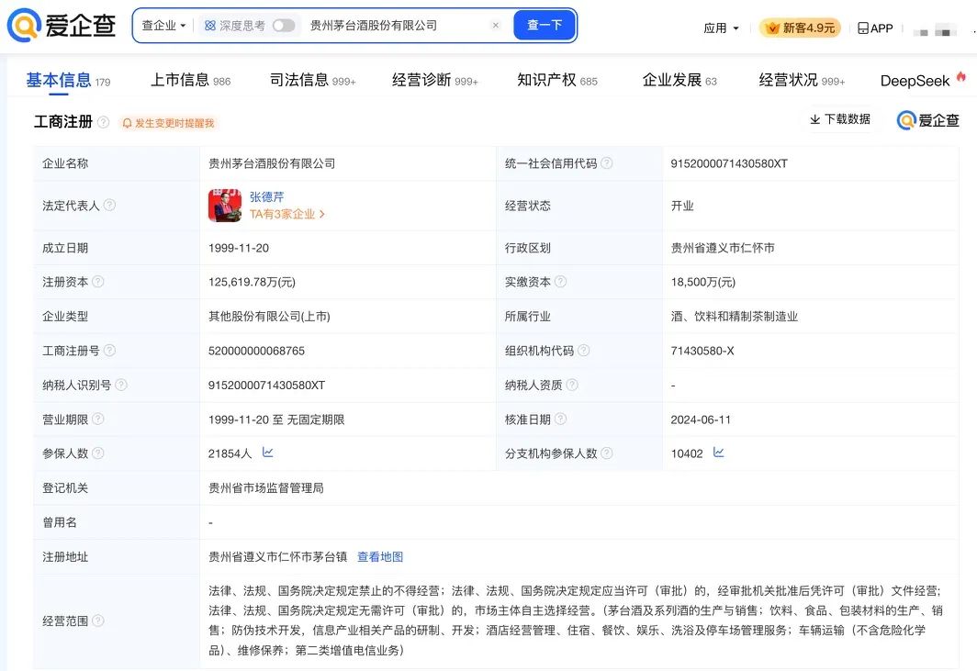
Task: Switch to the 司法信息 tab
Action: (312, 81)
